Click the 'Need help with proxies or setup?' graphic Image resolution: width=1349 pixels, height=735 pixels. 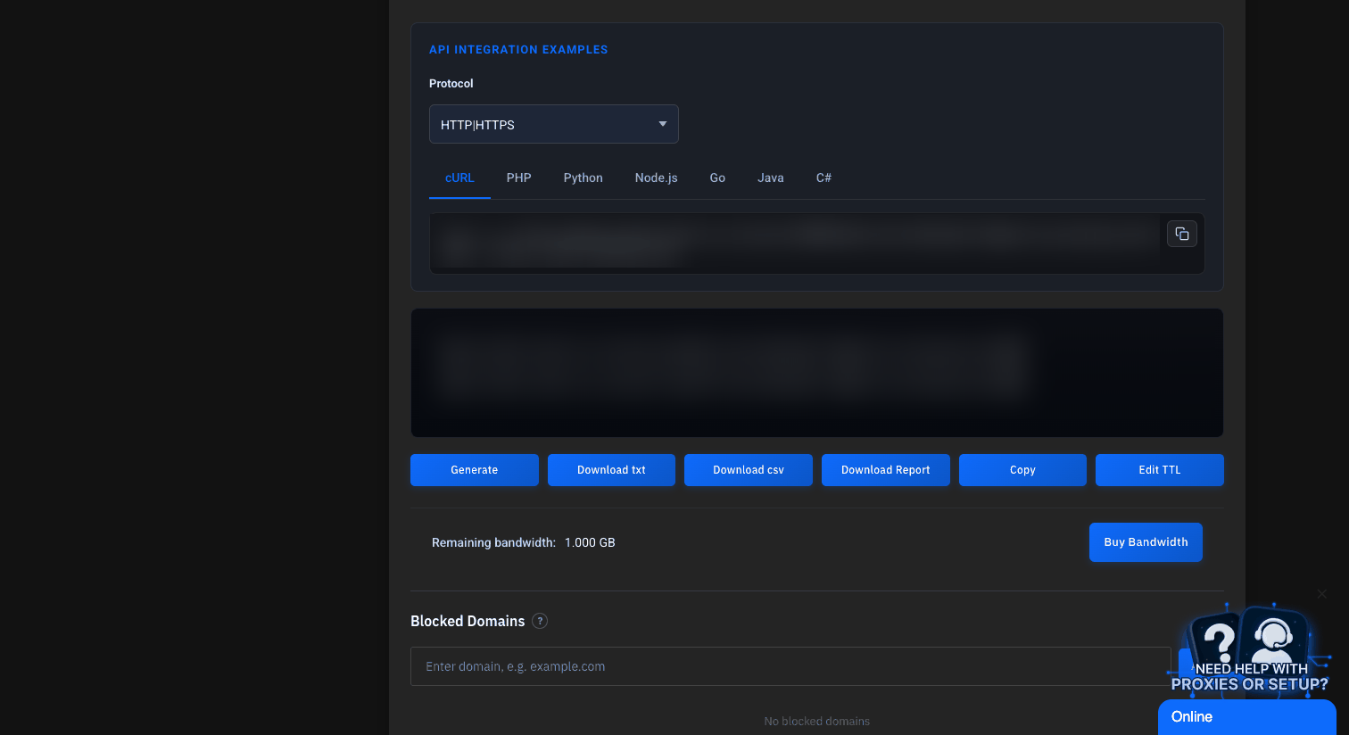[x=1250, y=651]
